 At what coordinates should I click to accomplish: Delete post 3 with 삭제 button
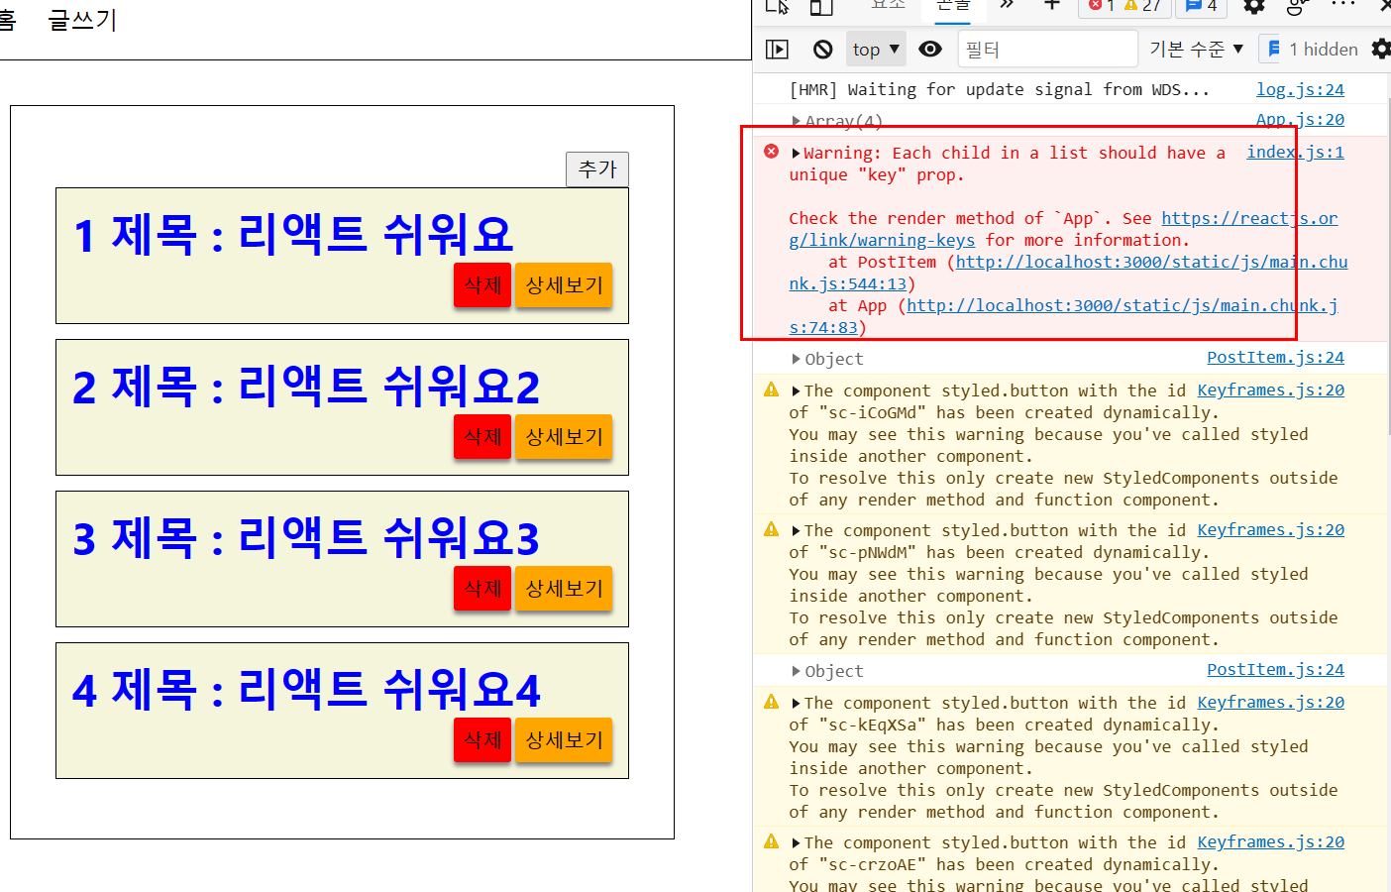(482, 589)
